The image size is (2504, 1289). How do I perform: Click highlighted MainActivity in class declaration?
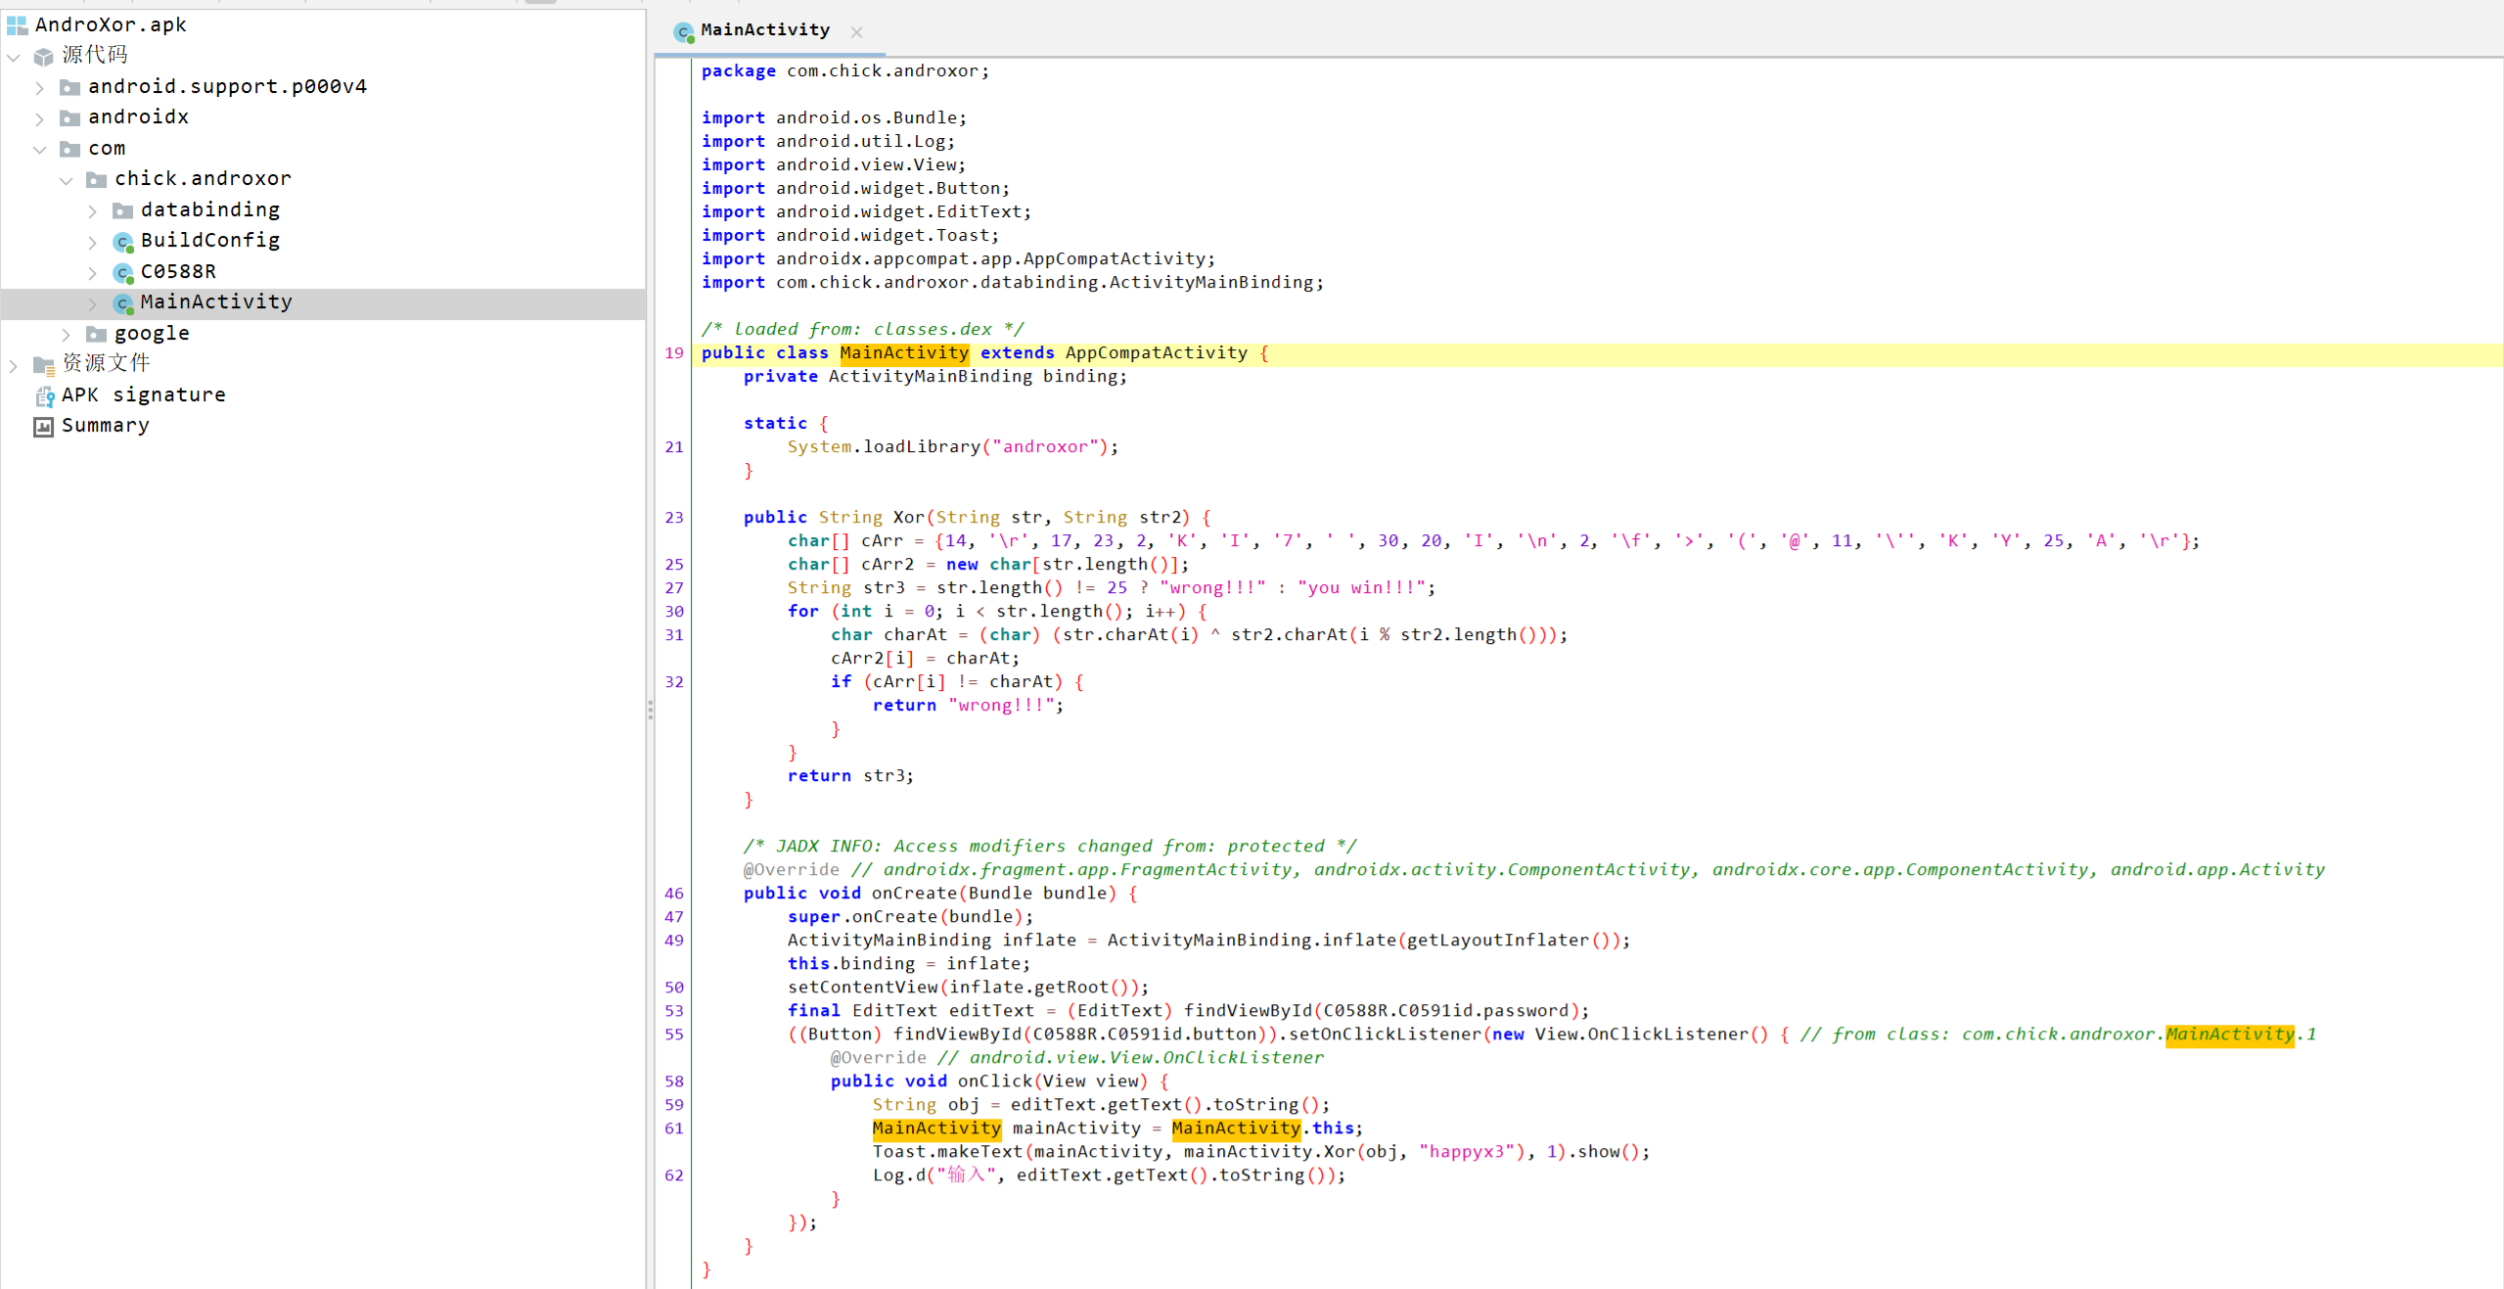pyautogui.click(x=904, y=352)
